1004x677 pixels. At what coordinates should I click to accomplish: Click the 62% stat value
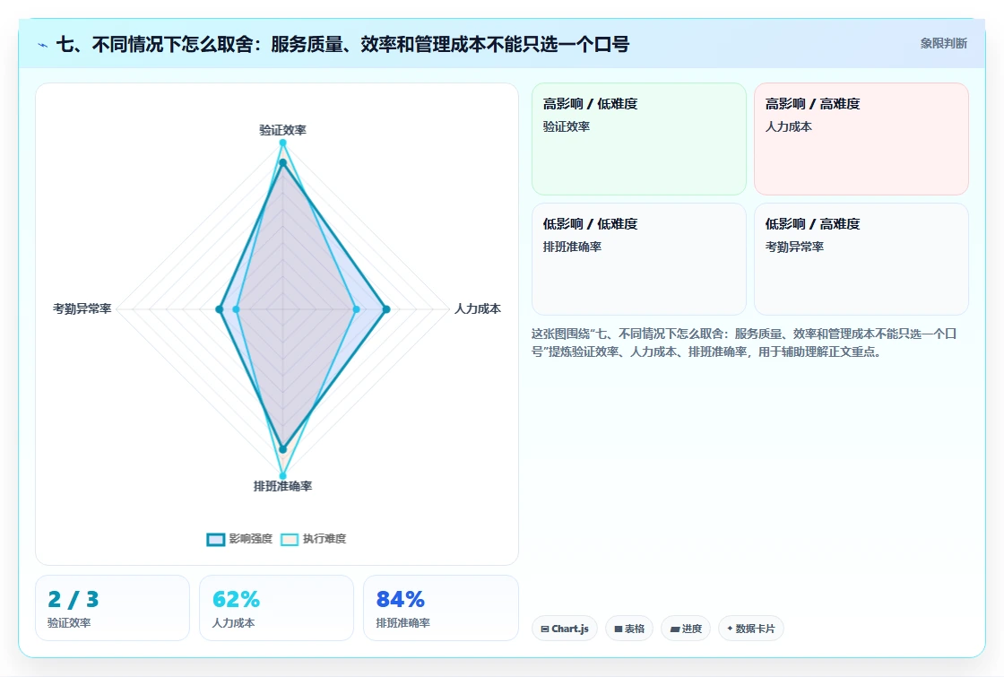click(x=236, y=600)
